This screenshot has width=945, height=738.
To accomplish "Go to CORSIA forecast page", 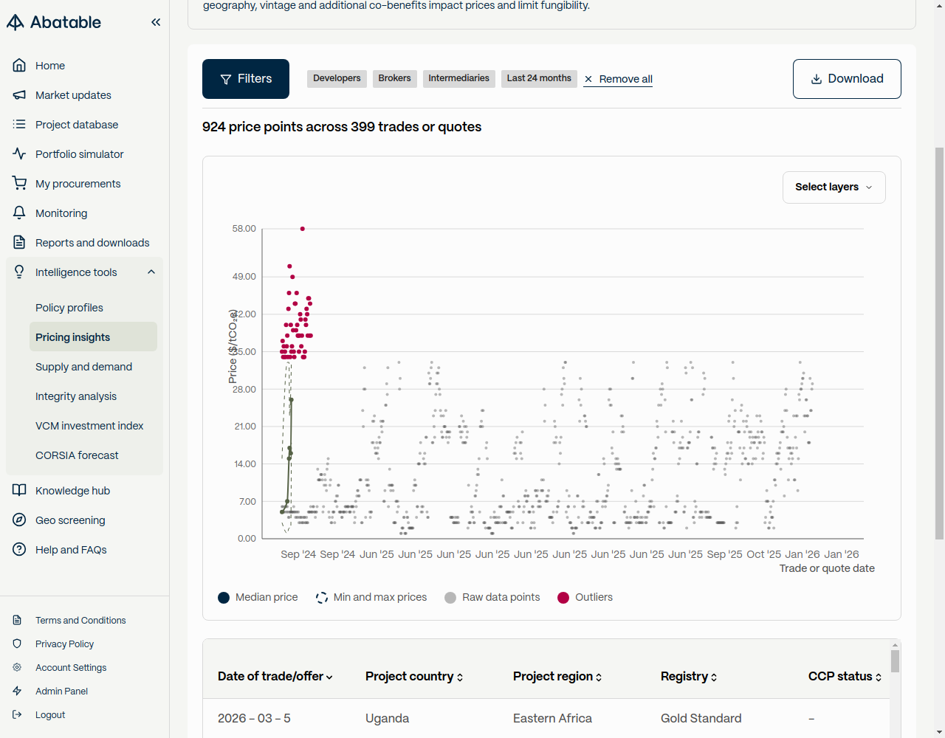I will 77,455.
